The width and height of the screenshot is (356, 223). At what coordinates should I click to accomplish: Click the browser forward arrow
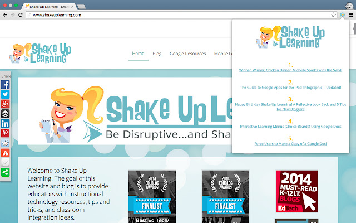(x=12, y=15)
